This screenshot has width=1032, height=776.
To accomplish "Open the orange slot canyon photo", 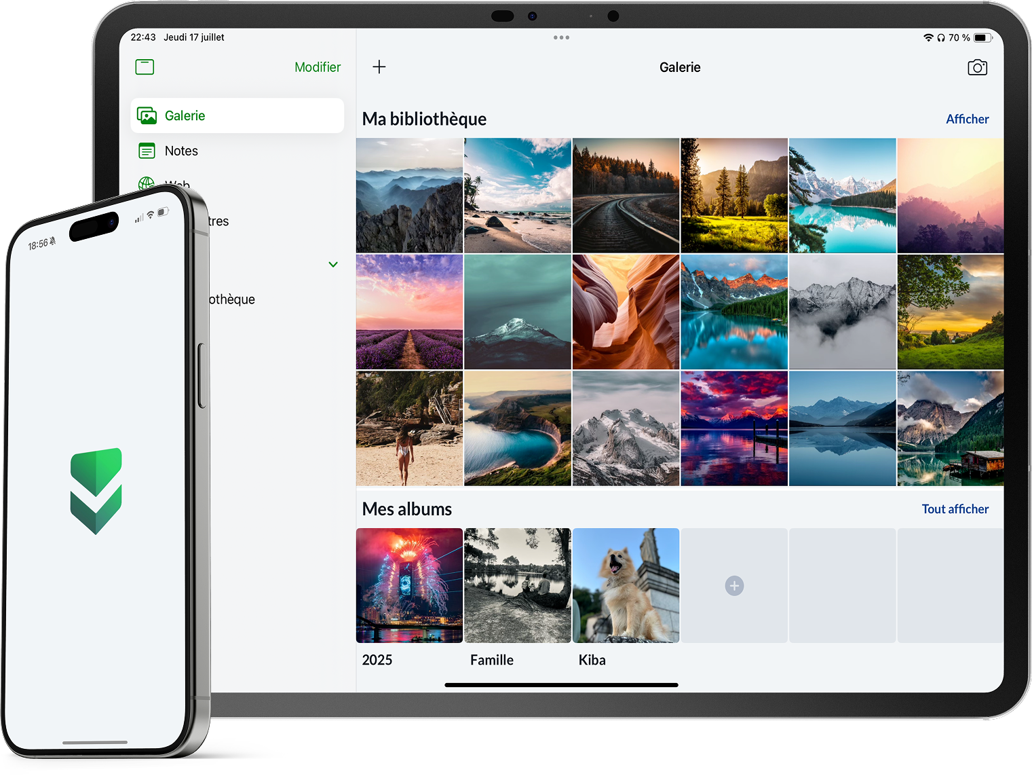I will pyautogui.click(x=626, y=312).
